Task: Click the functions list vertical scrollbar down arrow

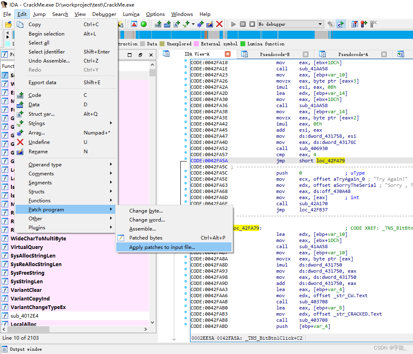Action: click(152, 323)
